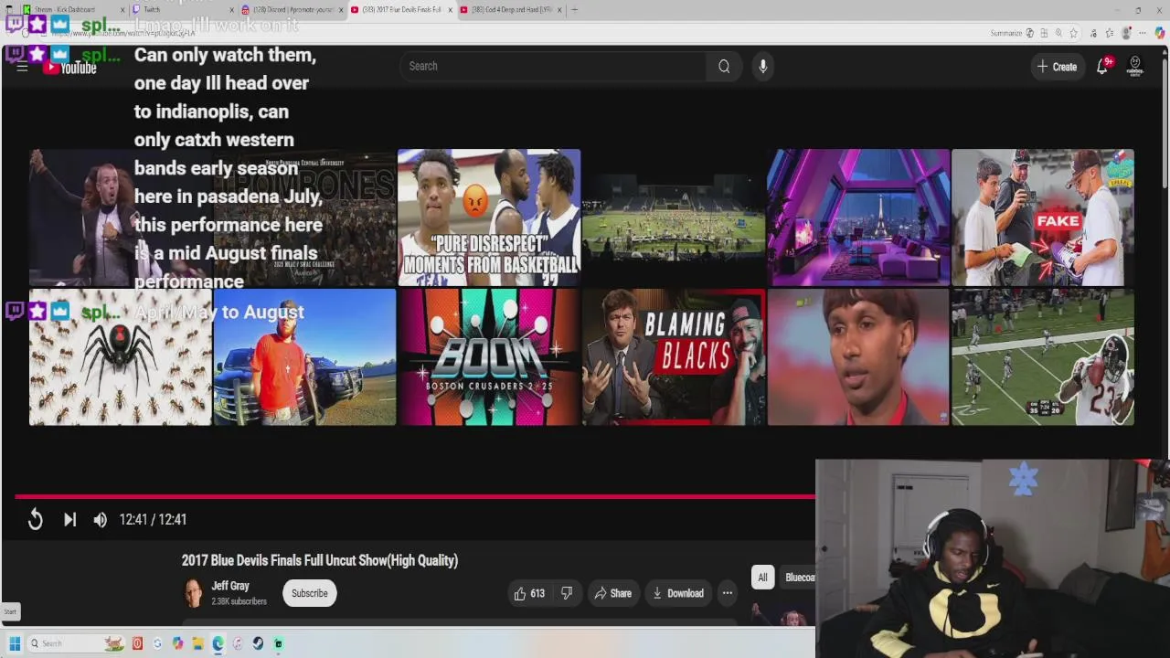Click the Share button
Screen dimensions: 1170x658
pos(612,593)
